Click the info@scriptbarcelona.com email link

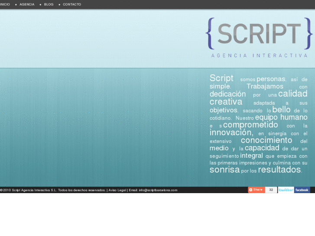158,190
